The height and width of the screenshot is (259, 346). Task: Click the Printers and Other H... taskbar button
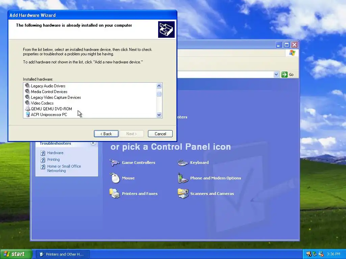pyautogui.click(x=63, y=254)
